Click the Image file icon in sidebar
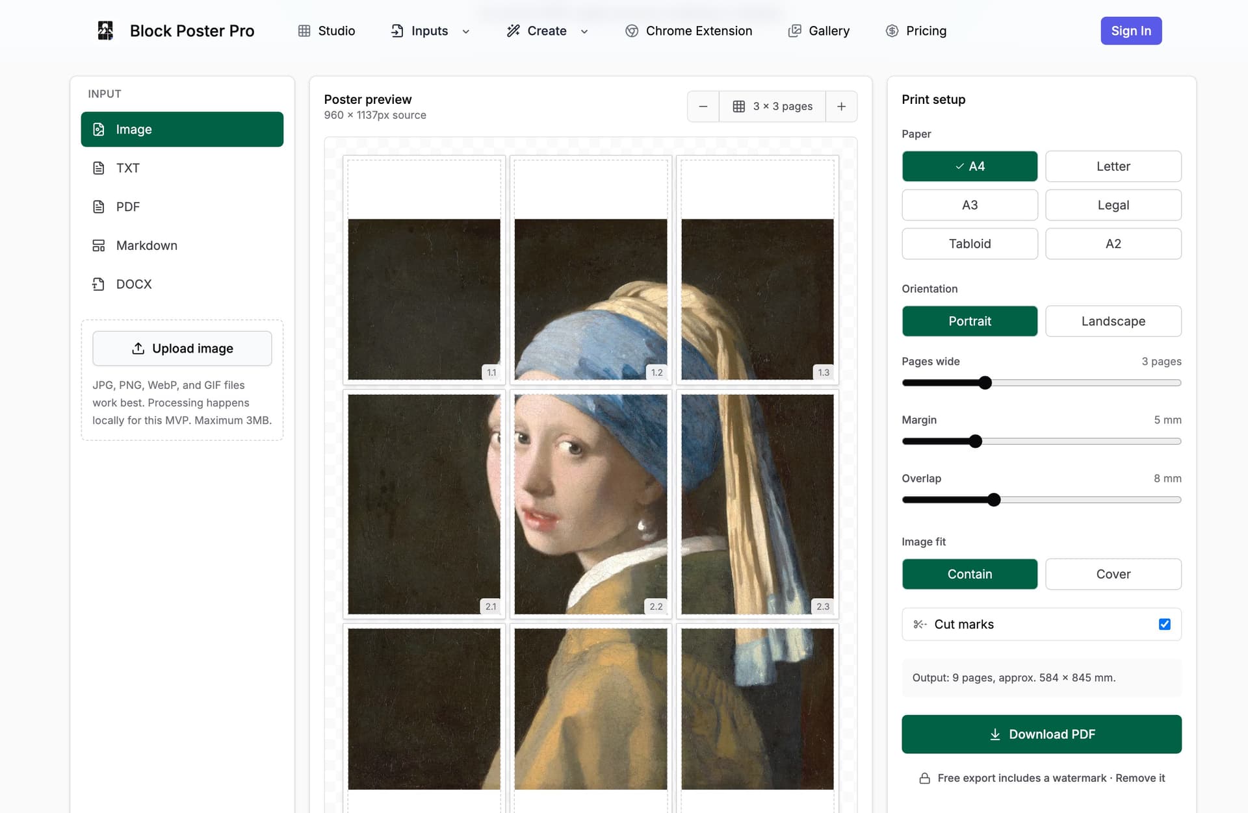The height and width of the screenshot is (813, 1248). pyautogui.click(x=99, y=129)
